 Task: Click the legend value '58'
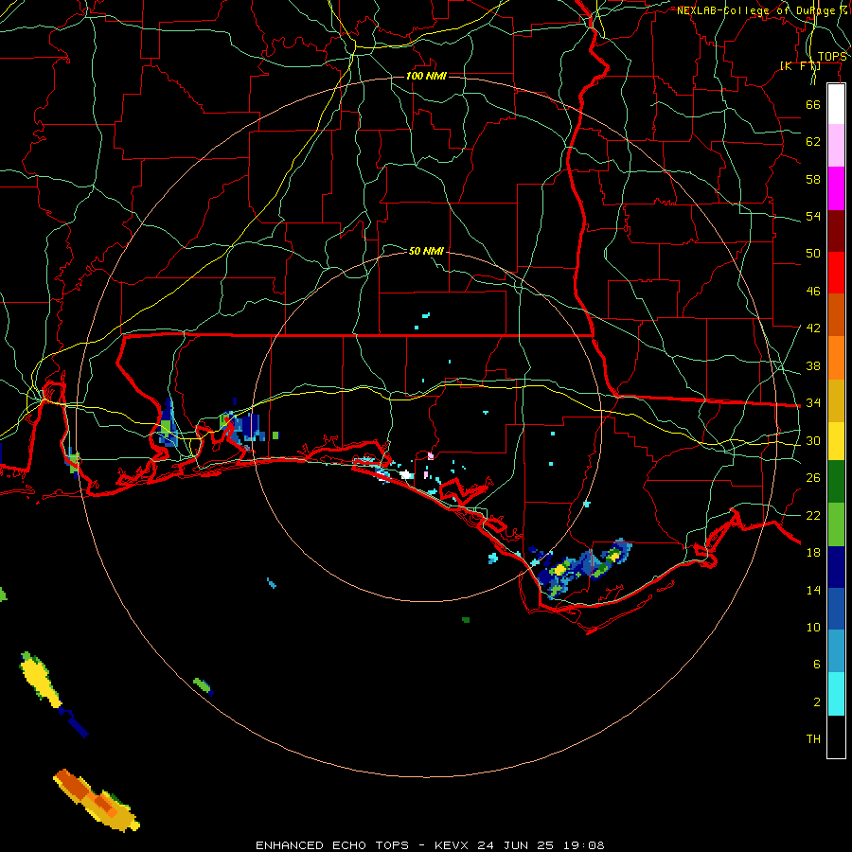click(813, 179)
